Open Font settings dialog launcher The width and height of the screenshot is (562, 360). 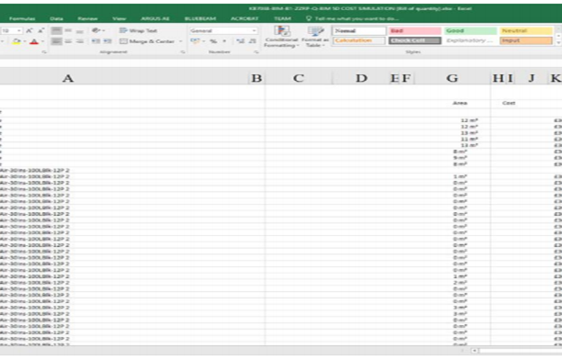click(x=44, y=52)
